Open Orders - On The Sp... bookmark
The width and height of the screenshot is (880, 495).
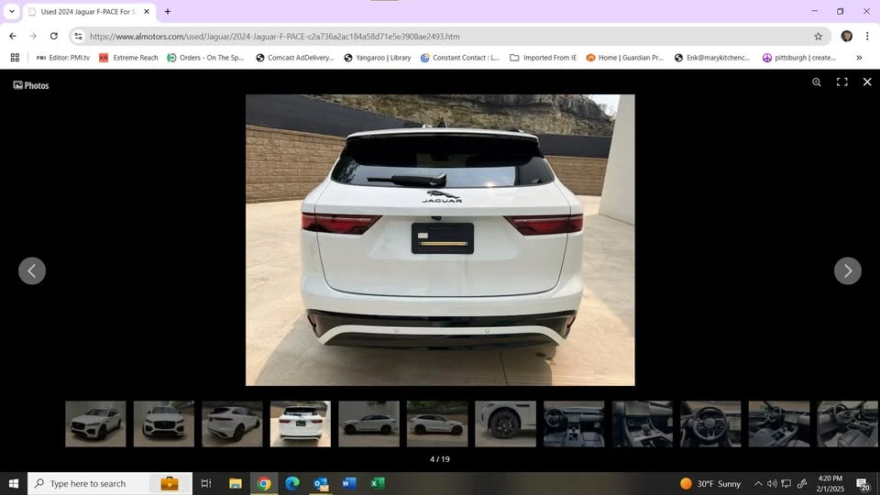click(205, 57)
